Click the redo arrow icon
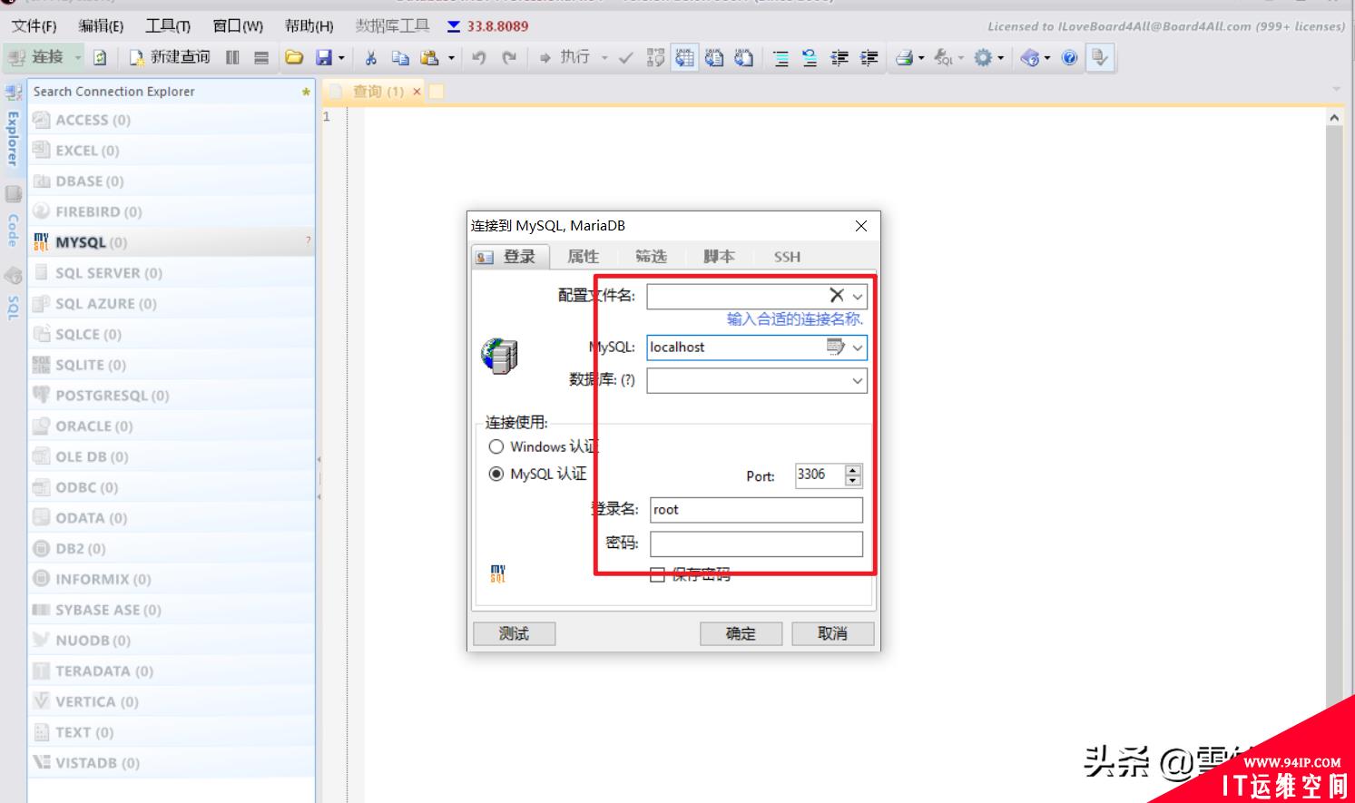Viewport: 1355px width, 803px height. (x=509, y=58)
